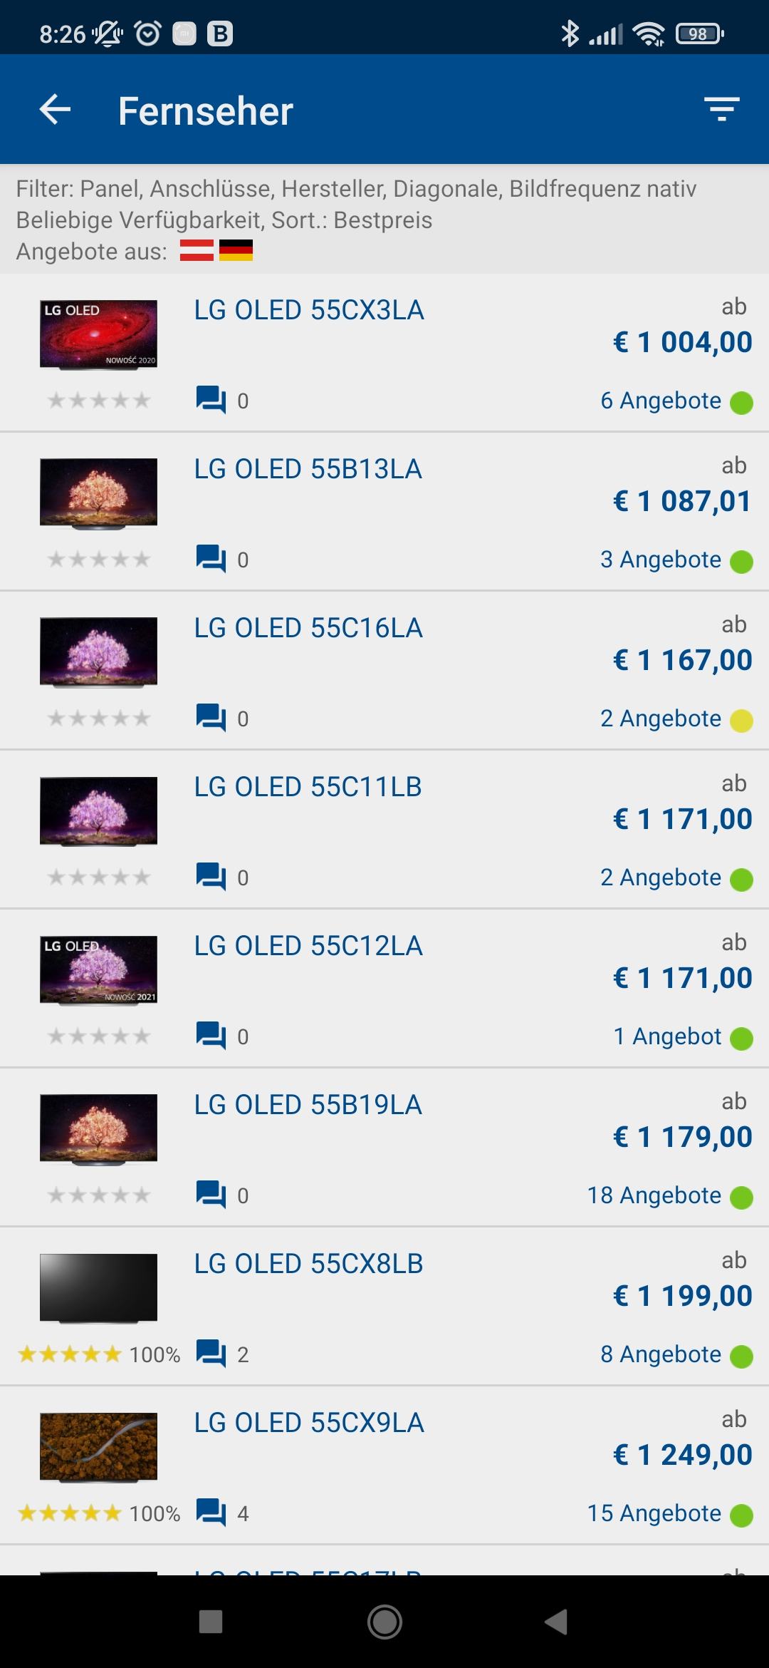
Task: Open price € 1 171,00 of 55C12LA
Action: (x=682, y=978)
